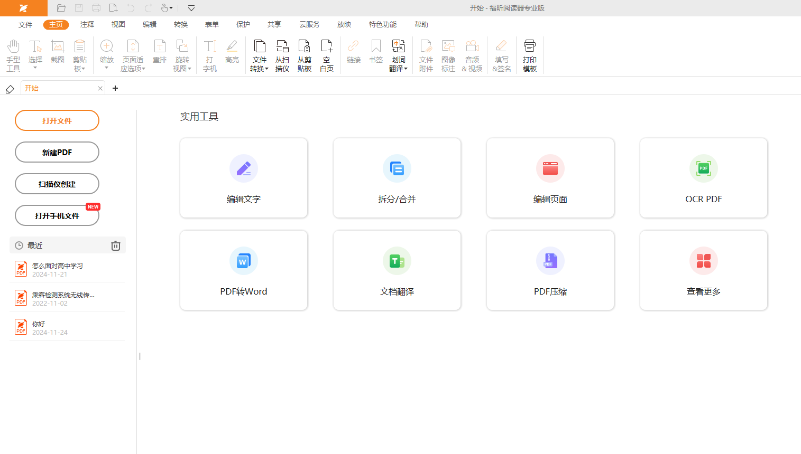Switch to the 注释 ribbon tab
The height and width of the screenshot is (454, 801).
(87, 24)
